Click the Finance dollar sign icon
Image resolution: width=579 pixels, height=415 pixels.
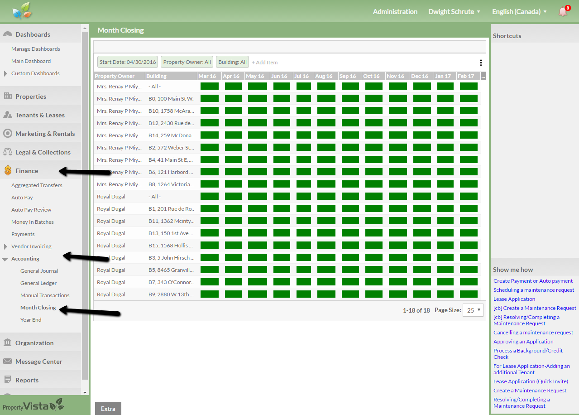pos(8,171)
